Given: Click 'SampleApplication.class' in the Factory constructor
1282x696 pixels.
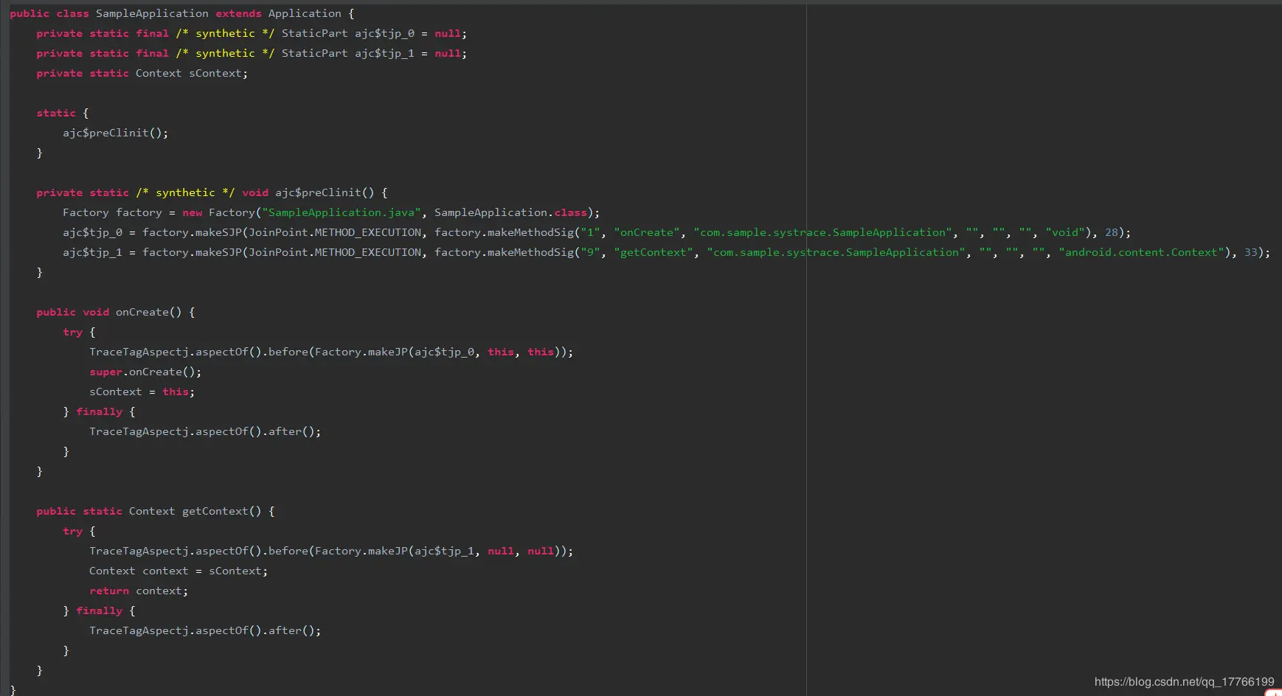Looking at the screenshot, I should [510, 212].
